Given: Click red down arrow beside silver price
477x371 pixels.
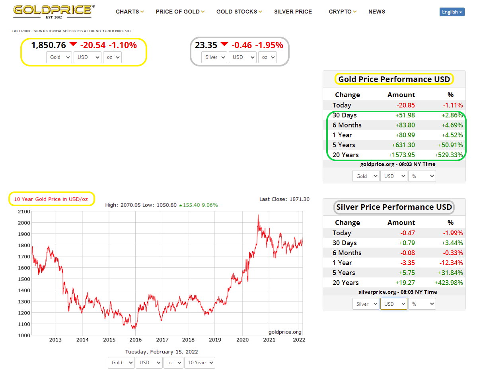Looking at the screenshot, I should 224,45.
